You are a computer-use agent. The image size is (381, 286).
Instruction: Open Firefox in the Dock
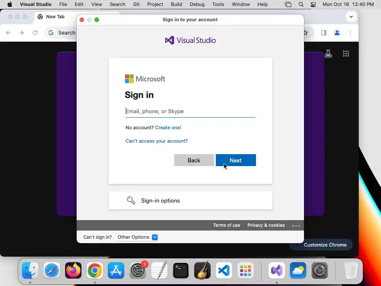click(x=73, y=270)
